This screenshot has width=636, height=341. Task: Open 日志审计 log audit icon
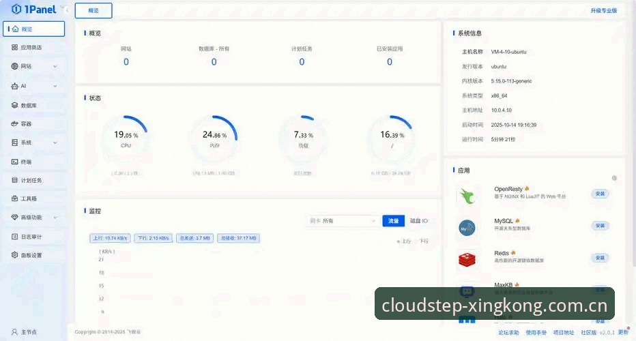tap(14, 237)
